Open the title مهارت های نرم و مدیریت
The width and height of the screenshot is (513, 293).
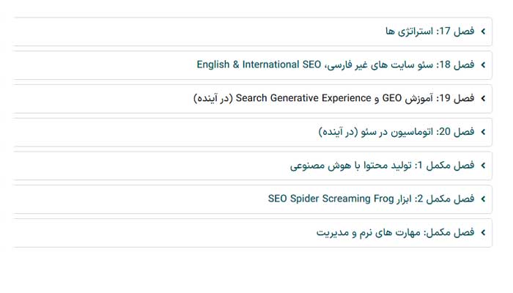[396, 232]
